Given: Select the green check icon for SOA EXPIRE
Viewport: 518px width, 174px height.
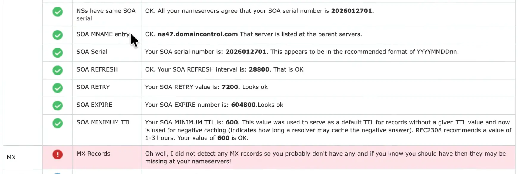Looking at the screenshot, I should click(57, 106).
